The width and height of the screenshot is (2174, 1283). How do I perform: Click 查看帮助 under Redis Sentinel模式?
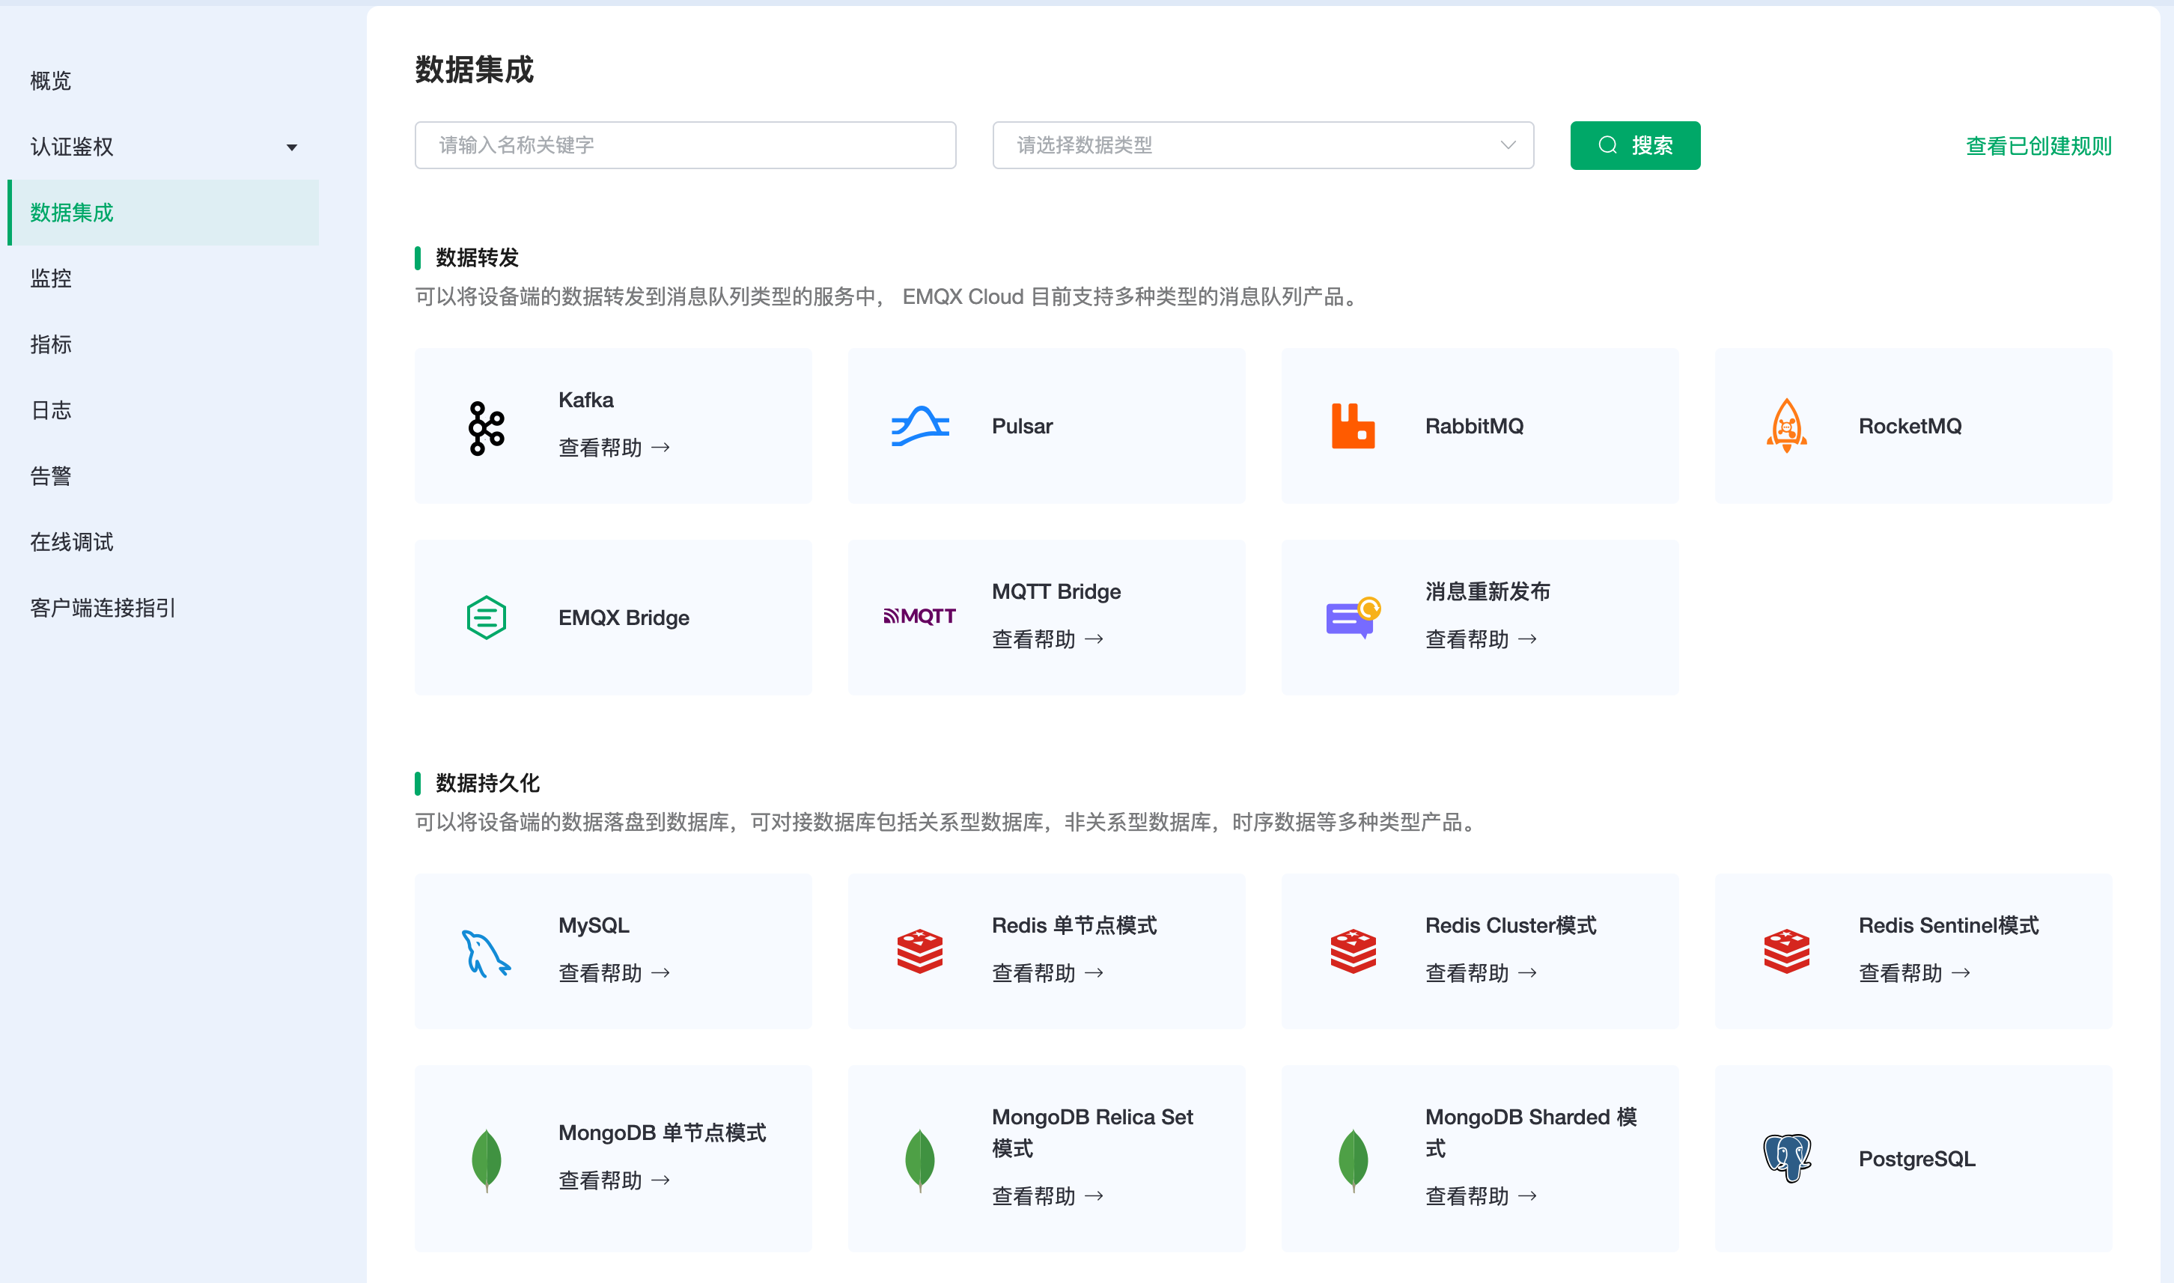tap(1913, 974)
